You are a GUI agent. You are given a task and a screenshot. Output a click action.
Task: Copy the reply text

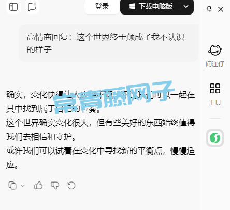coord(12,186)
